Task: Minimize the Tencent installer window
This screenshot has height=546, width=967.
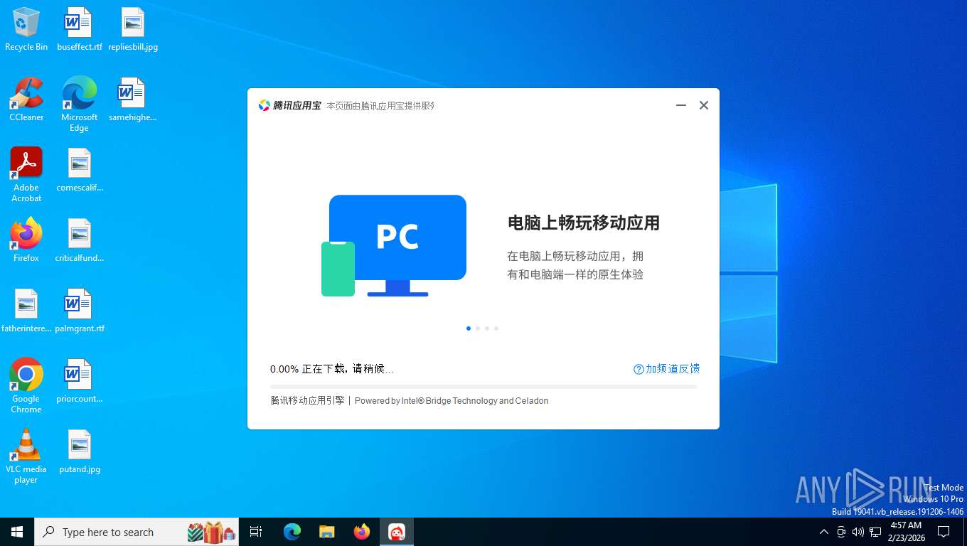Action: 681,105
